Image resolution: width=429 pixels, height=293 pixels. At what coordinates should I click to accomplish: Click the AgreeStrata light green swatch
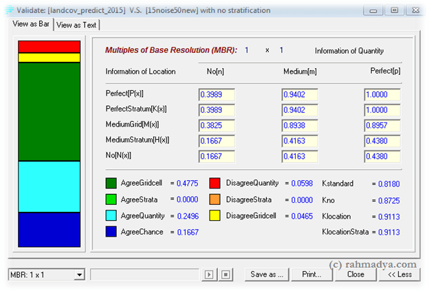click(x=111, y=199)
